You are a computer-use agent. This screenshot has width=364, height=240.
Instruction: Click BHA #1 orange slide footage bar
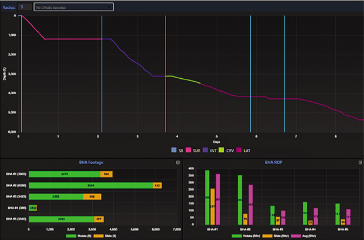[106, 174]
